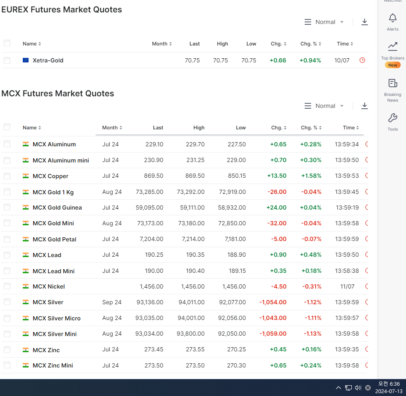Open Top Brokers chart icon
The width and height of the screenshot is (406, 396).
[392, 46]
